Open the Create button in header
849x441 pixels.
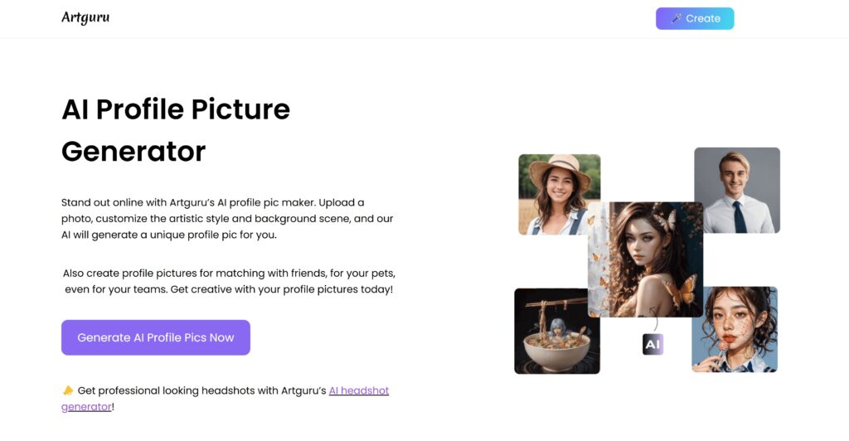(x=695, y=18)
